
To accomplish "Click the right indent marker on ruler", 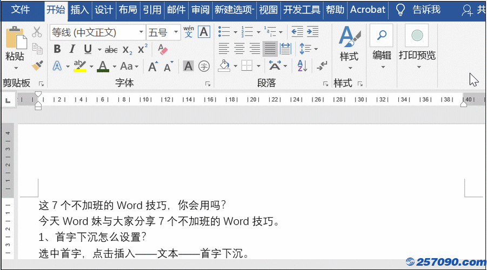I will tap(463, 104).
